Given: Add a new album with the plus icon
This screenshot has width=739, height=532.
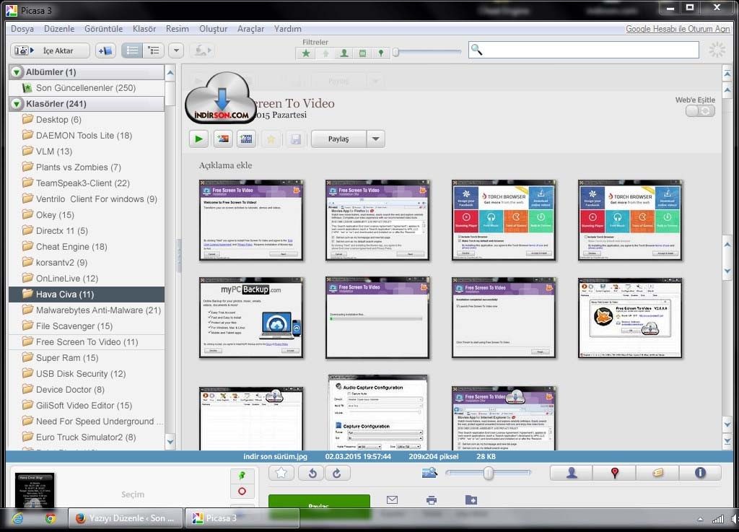Looking at the screenshot, I should (105, 51).
